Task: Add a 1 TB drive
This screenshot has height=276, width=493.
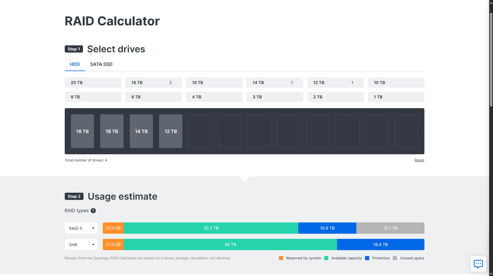Action: point(396,97)
